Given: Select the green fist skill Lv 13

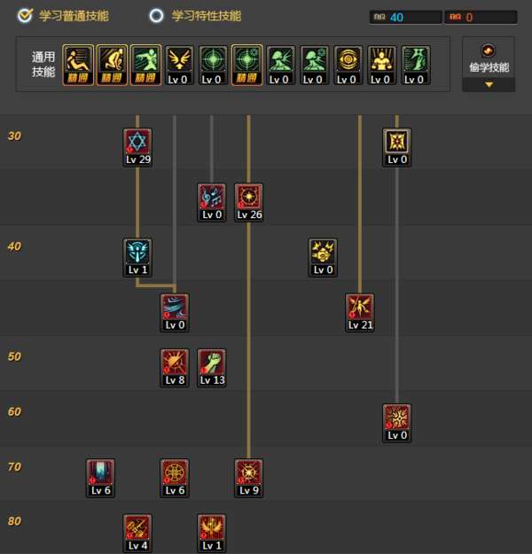Looking at the screenshot, I should tap(211, 368).
